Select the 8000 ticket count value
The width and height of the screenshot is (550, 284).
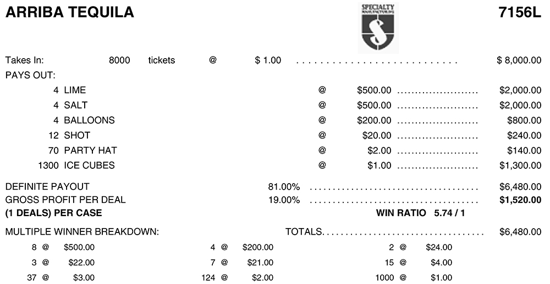(119, 60)
